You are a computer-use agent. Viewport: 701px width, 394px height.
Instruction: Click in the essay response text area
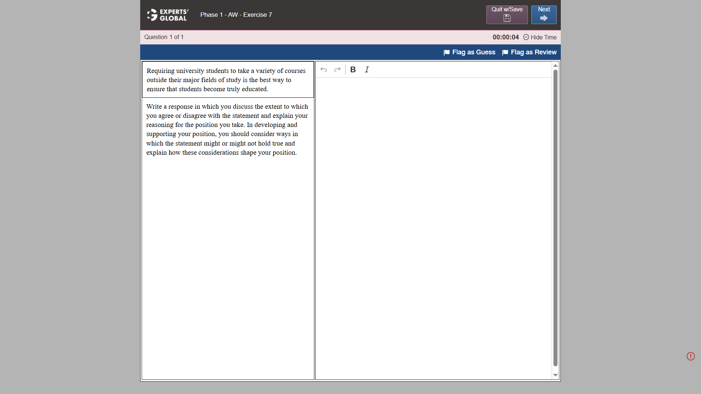pos(433,226)
